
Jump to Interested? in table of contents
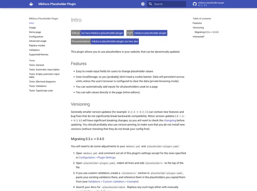click(x=198, y=37)
